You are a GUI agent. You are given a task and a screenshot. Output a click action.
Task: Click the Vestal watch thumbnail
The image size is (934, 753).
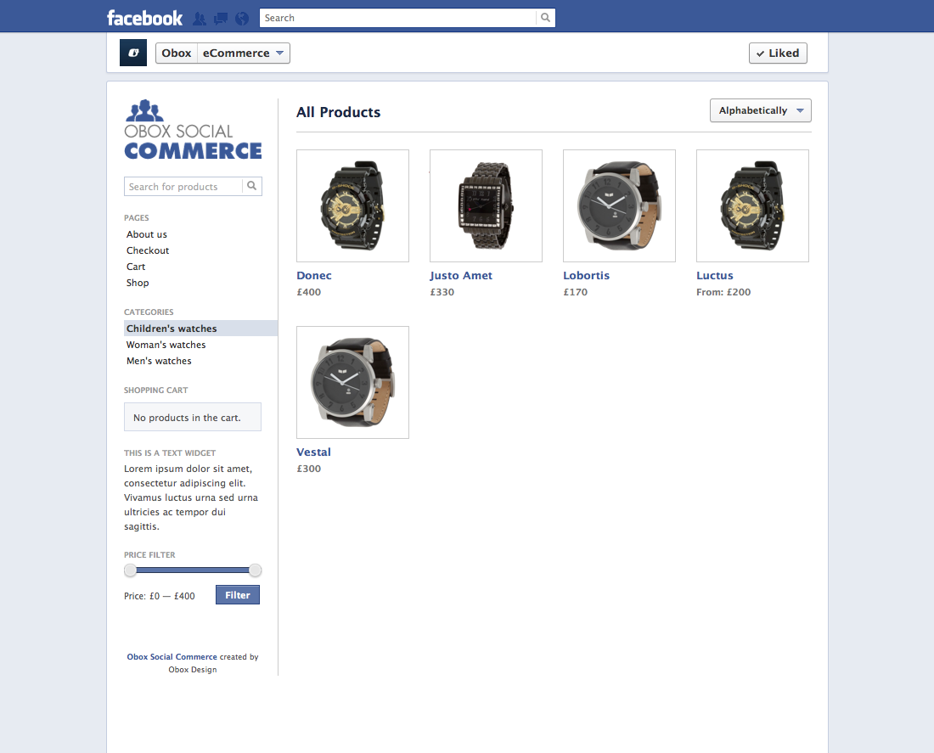352,382
